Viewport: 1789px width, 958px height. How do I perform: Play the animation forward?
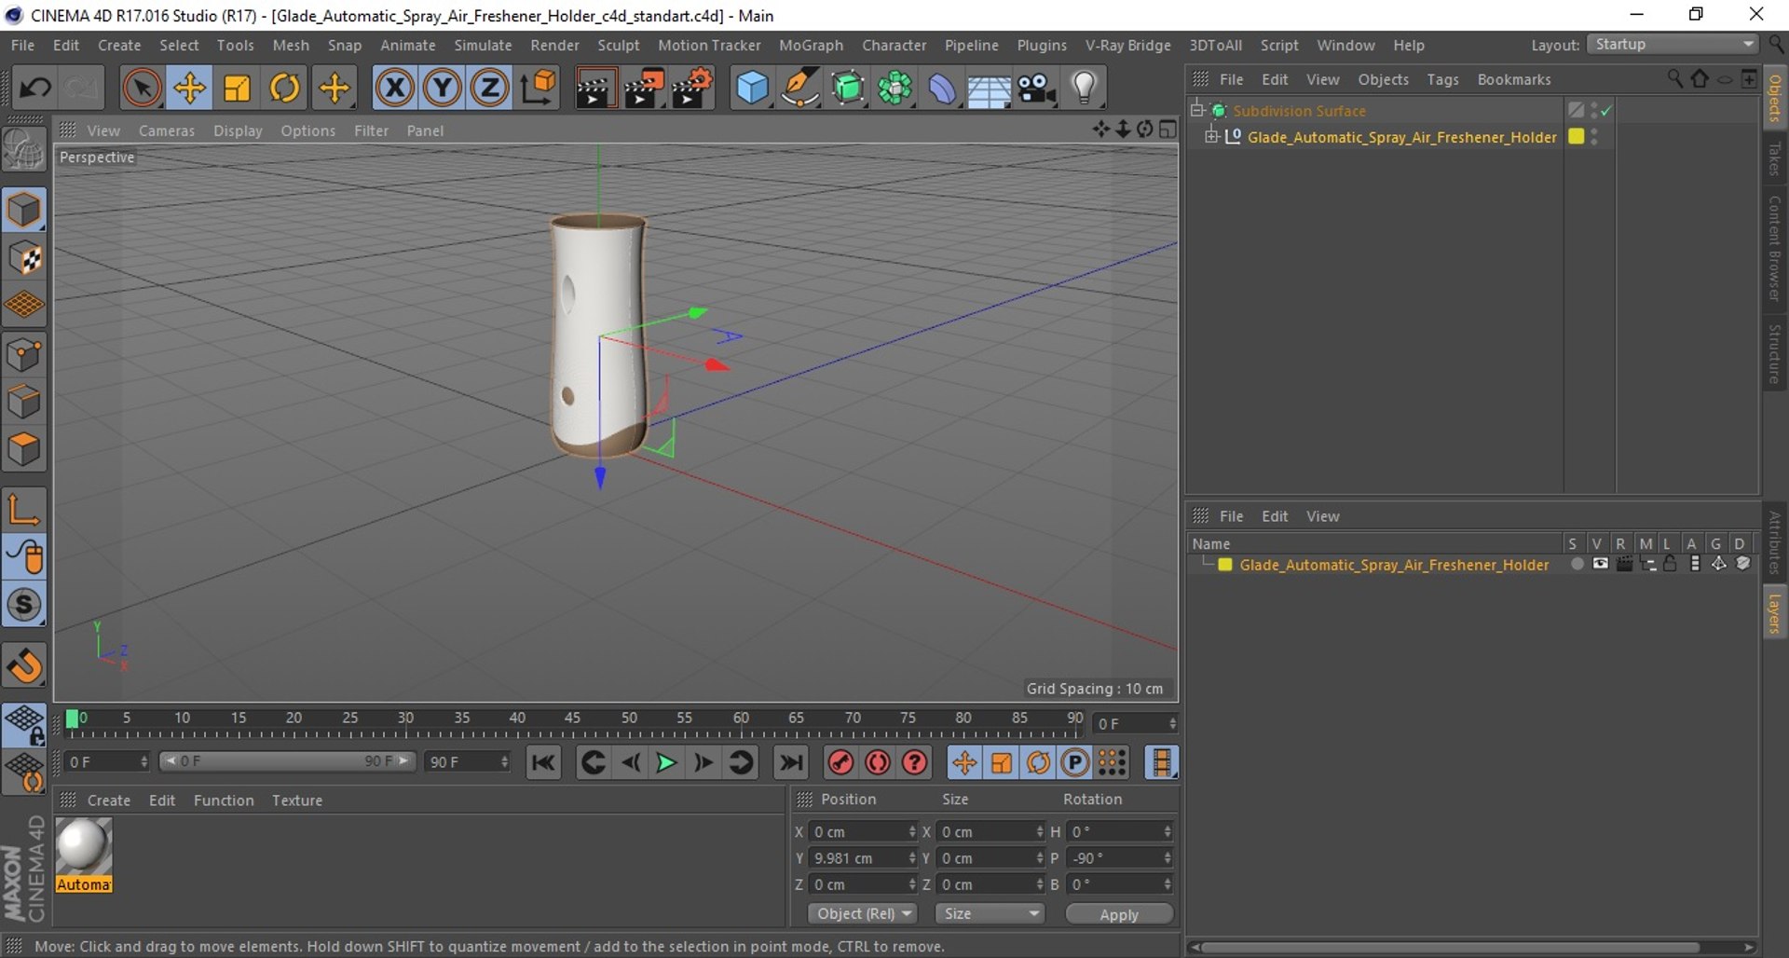pyautogui.click(x=666, y=763)
